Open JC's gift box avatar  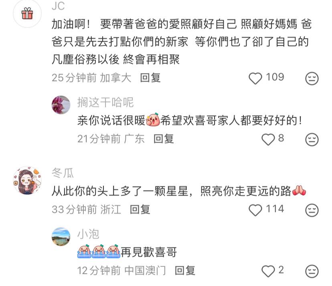[27, 13]
